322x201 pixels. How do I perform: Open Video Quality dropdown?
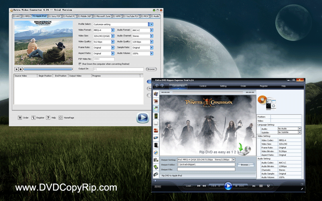(x=113, y=42)
